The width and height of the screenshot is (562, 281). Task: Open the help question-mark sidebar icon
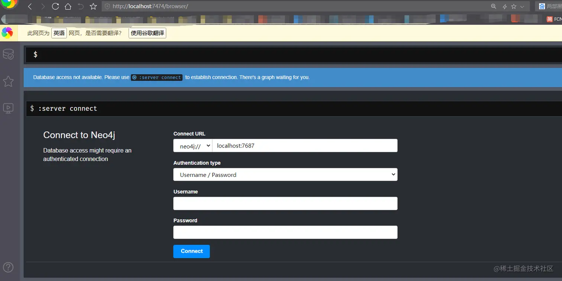8,267
